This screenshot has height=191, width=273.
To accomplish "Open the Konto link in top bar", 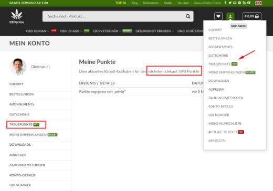I will tap(168, 3).
